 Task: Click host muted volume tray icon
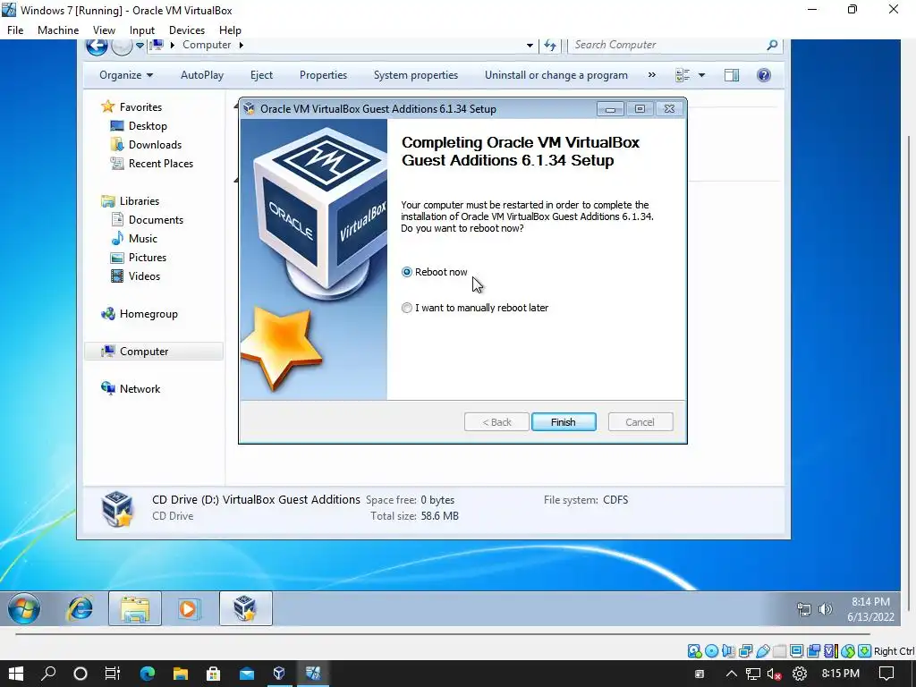click(x=775, y=674)
